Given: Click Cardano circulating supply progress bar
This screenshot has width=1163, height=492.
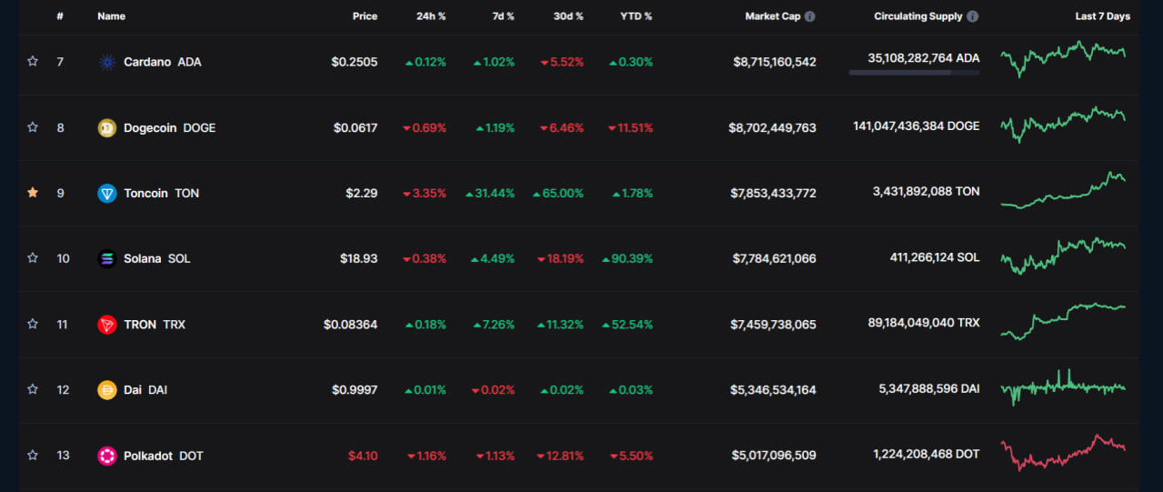Looking at the screenshot, I should [x=914, y=73].
